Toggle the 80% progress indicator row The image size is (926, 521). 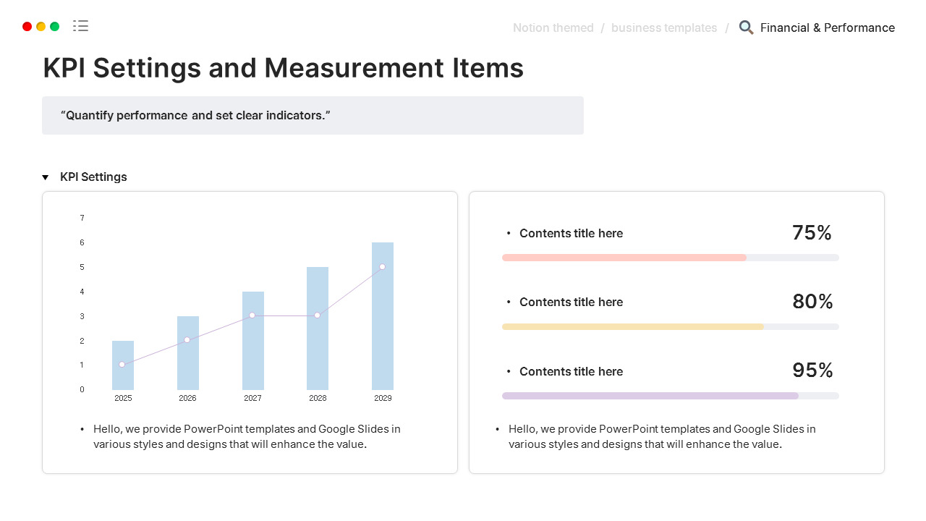pos(633,326)
